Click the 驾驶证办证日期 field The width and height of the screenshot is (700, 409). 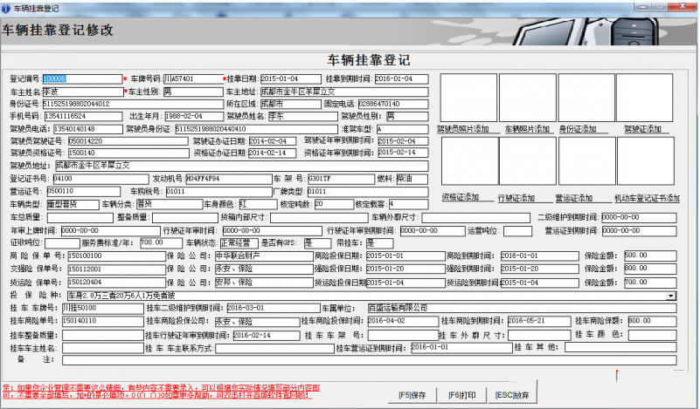click(x=272, y=141)
